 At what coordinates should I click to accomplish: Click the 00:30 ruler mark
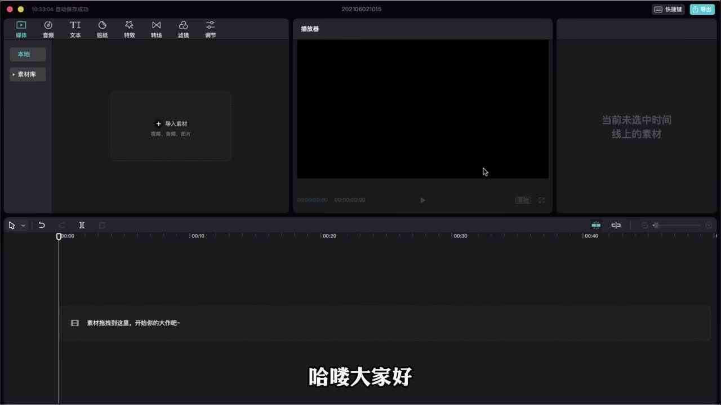click(460, 236)
